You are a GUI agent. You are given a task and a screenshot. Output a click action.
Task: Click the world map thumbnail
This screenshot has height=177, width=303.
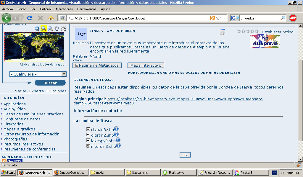(34, 47)
